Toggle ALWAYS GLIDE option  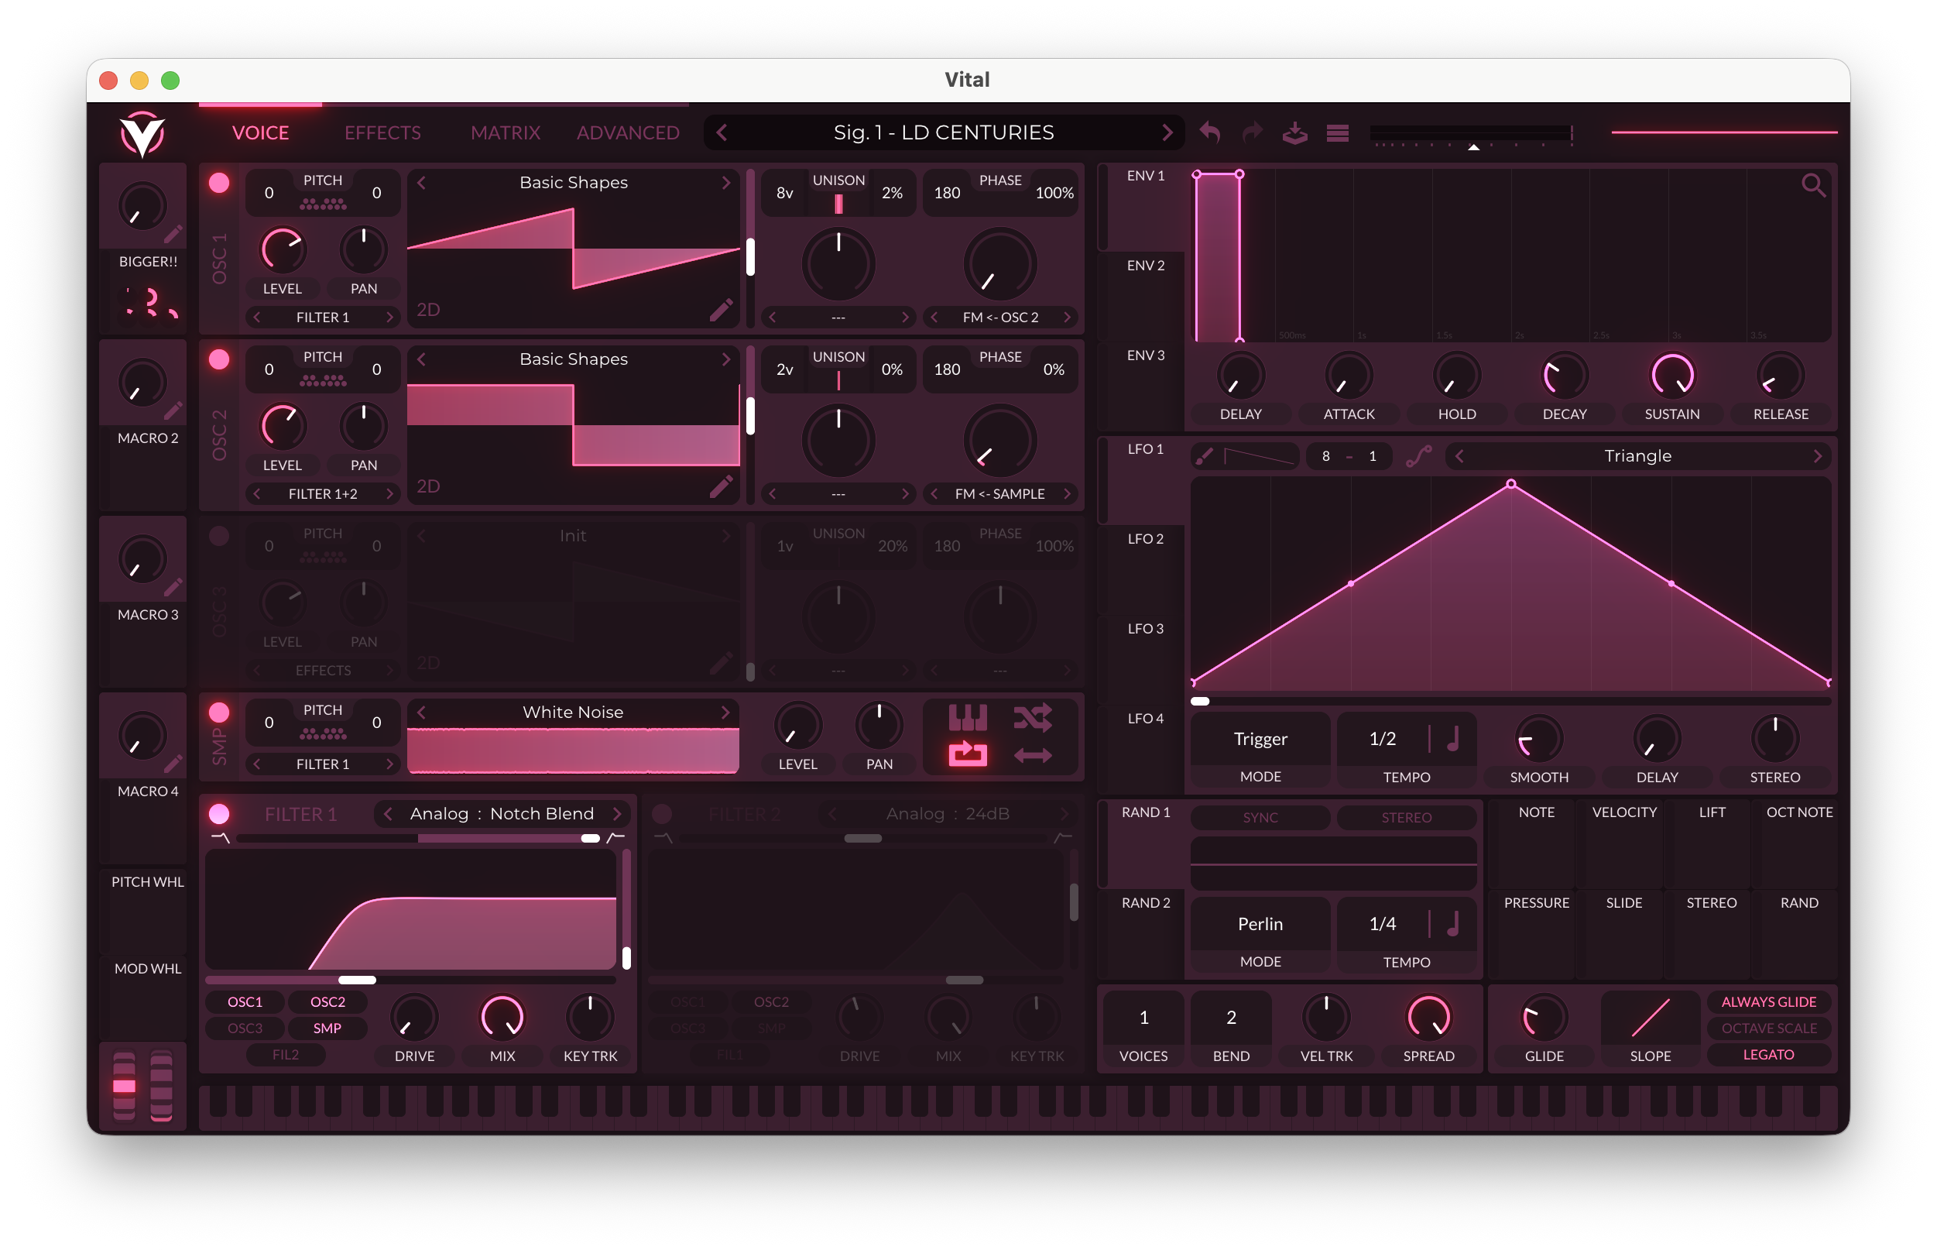(1768, 1001)
